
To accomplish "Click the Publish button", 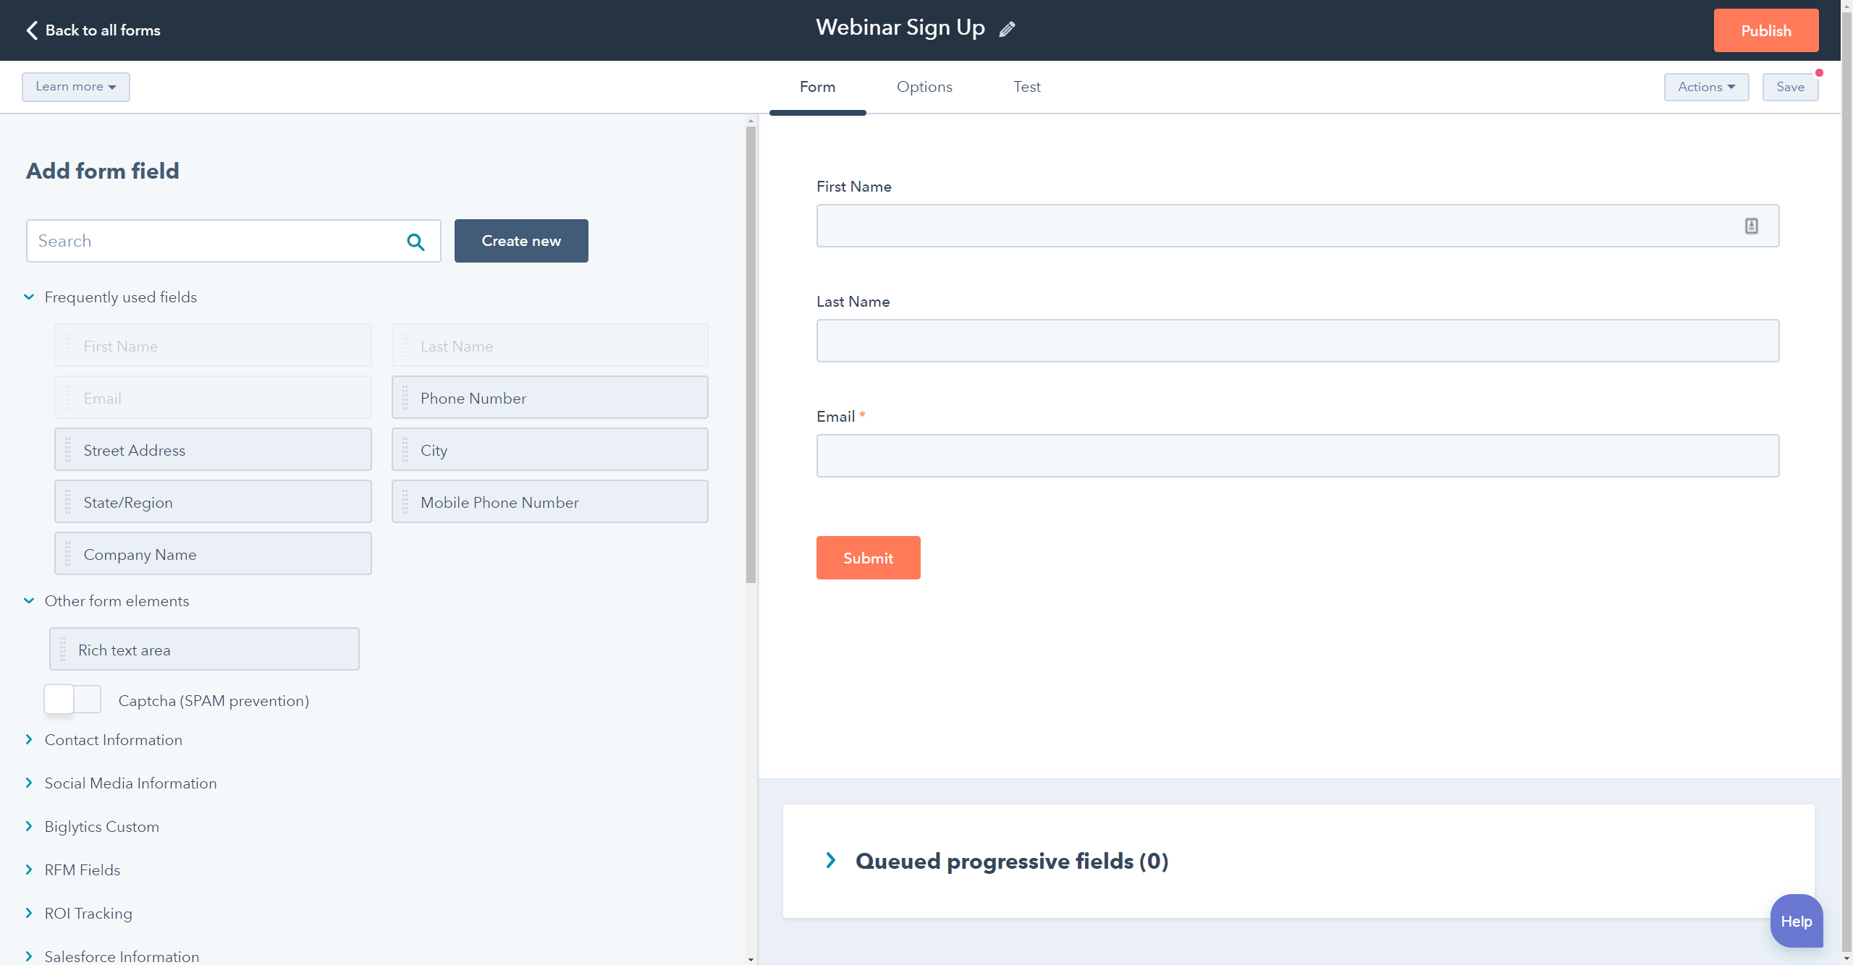I will coord(1765,30).
